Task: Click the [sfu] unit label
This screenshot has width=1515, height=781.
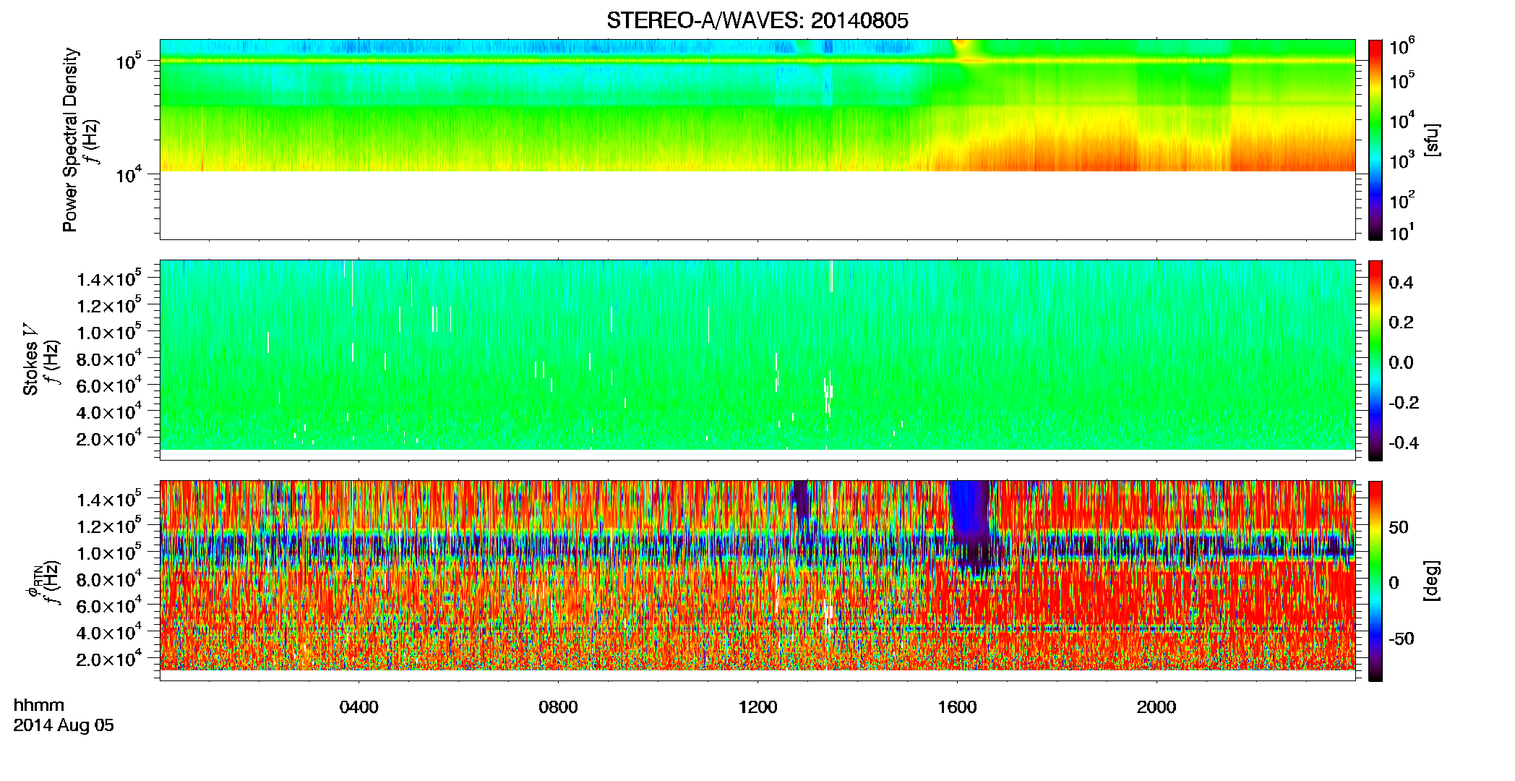Action: [1431, 140]
